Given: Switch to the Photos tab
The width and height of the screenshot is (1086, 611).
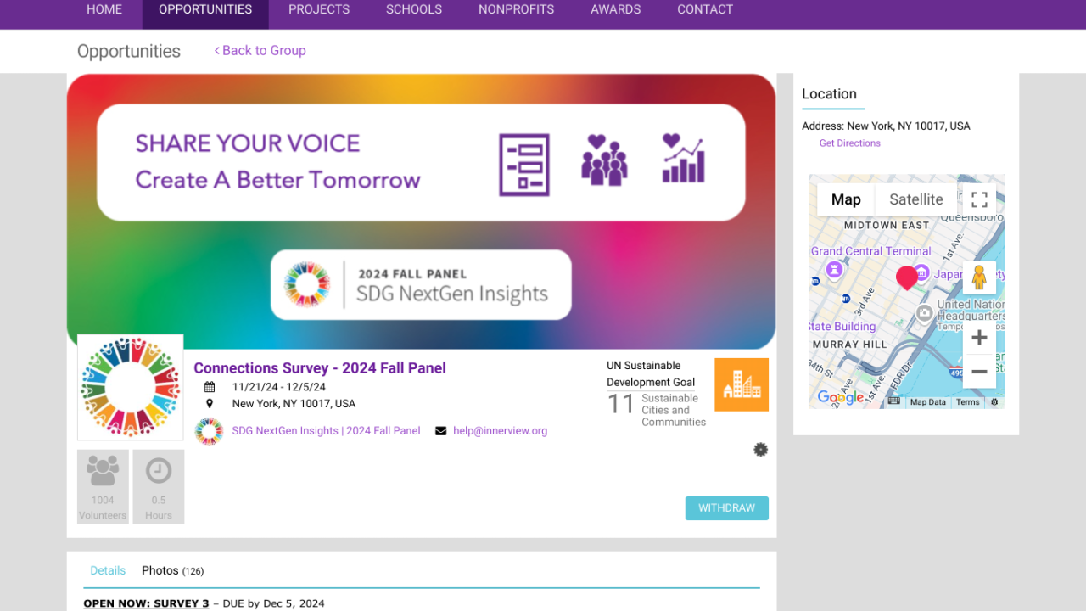Looking at the screenshot, I should pos(172,571).
